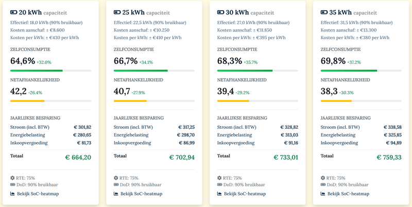Select the € 664,20 total amount
The image size is (412, 207).
tap(78, 157)
